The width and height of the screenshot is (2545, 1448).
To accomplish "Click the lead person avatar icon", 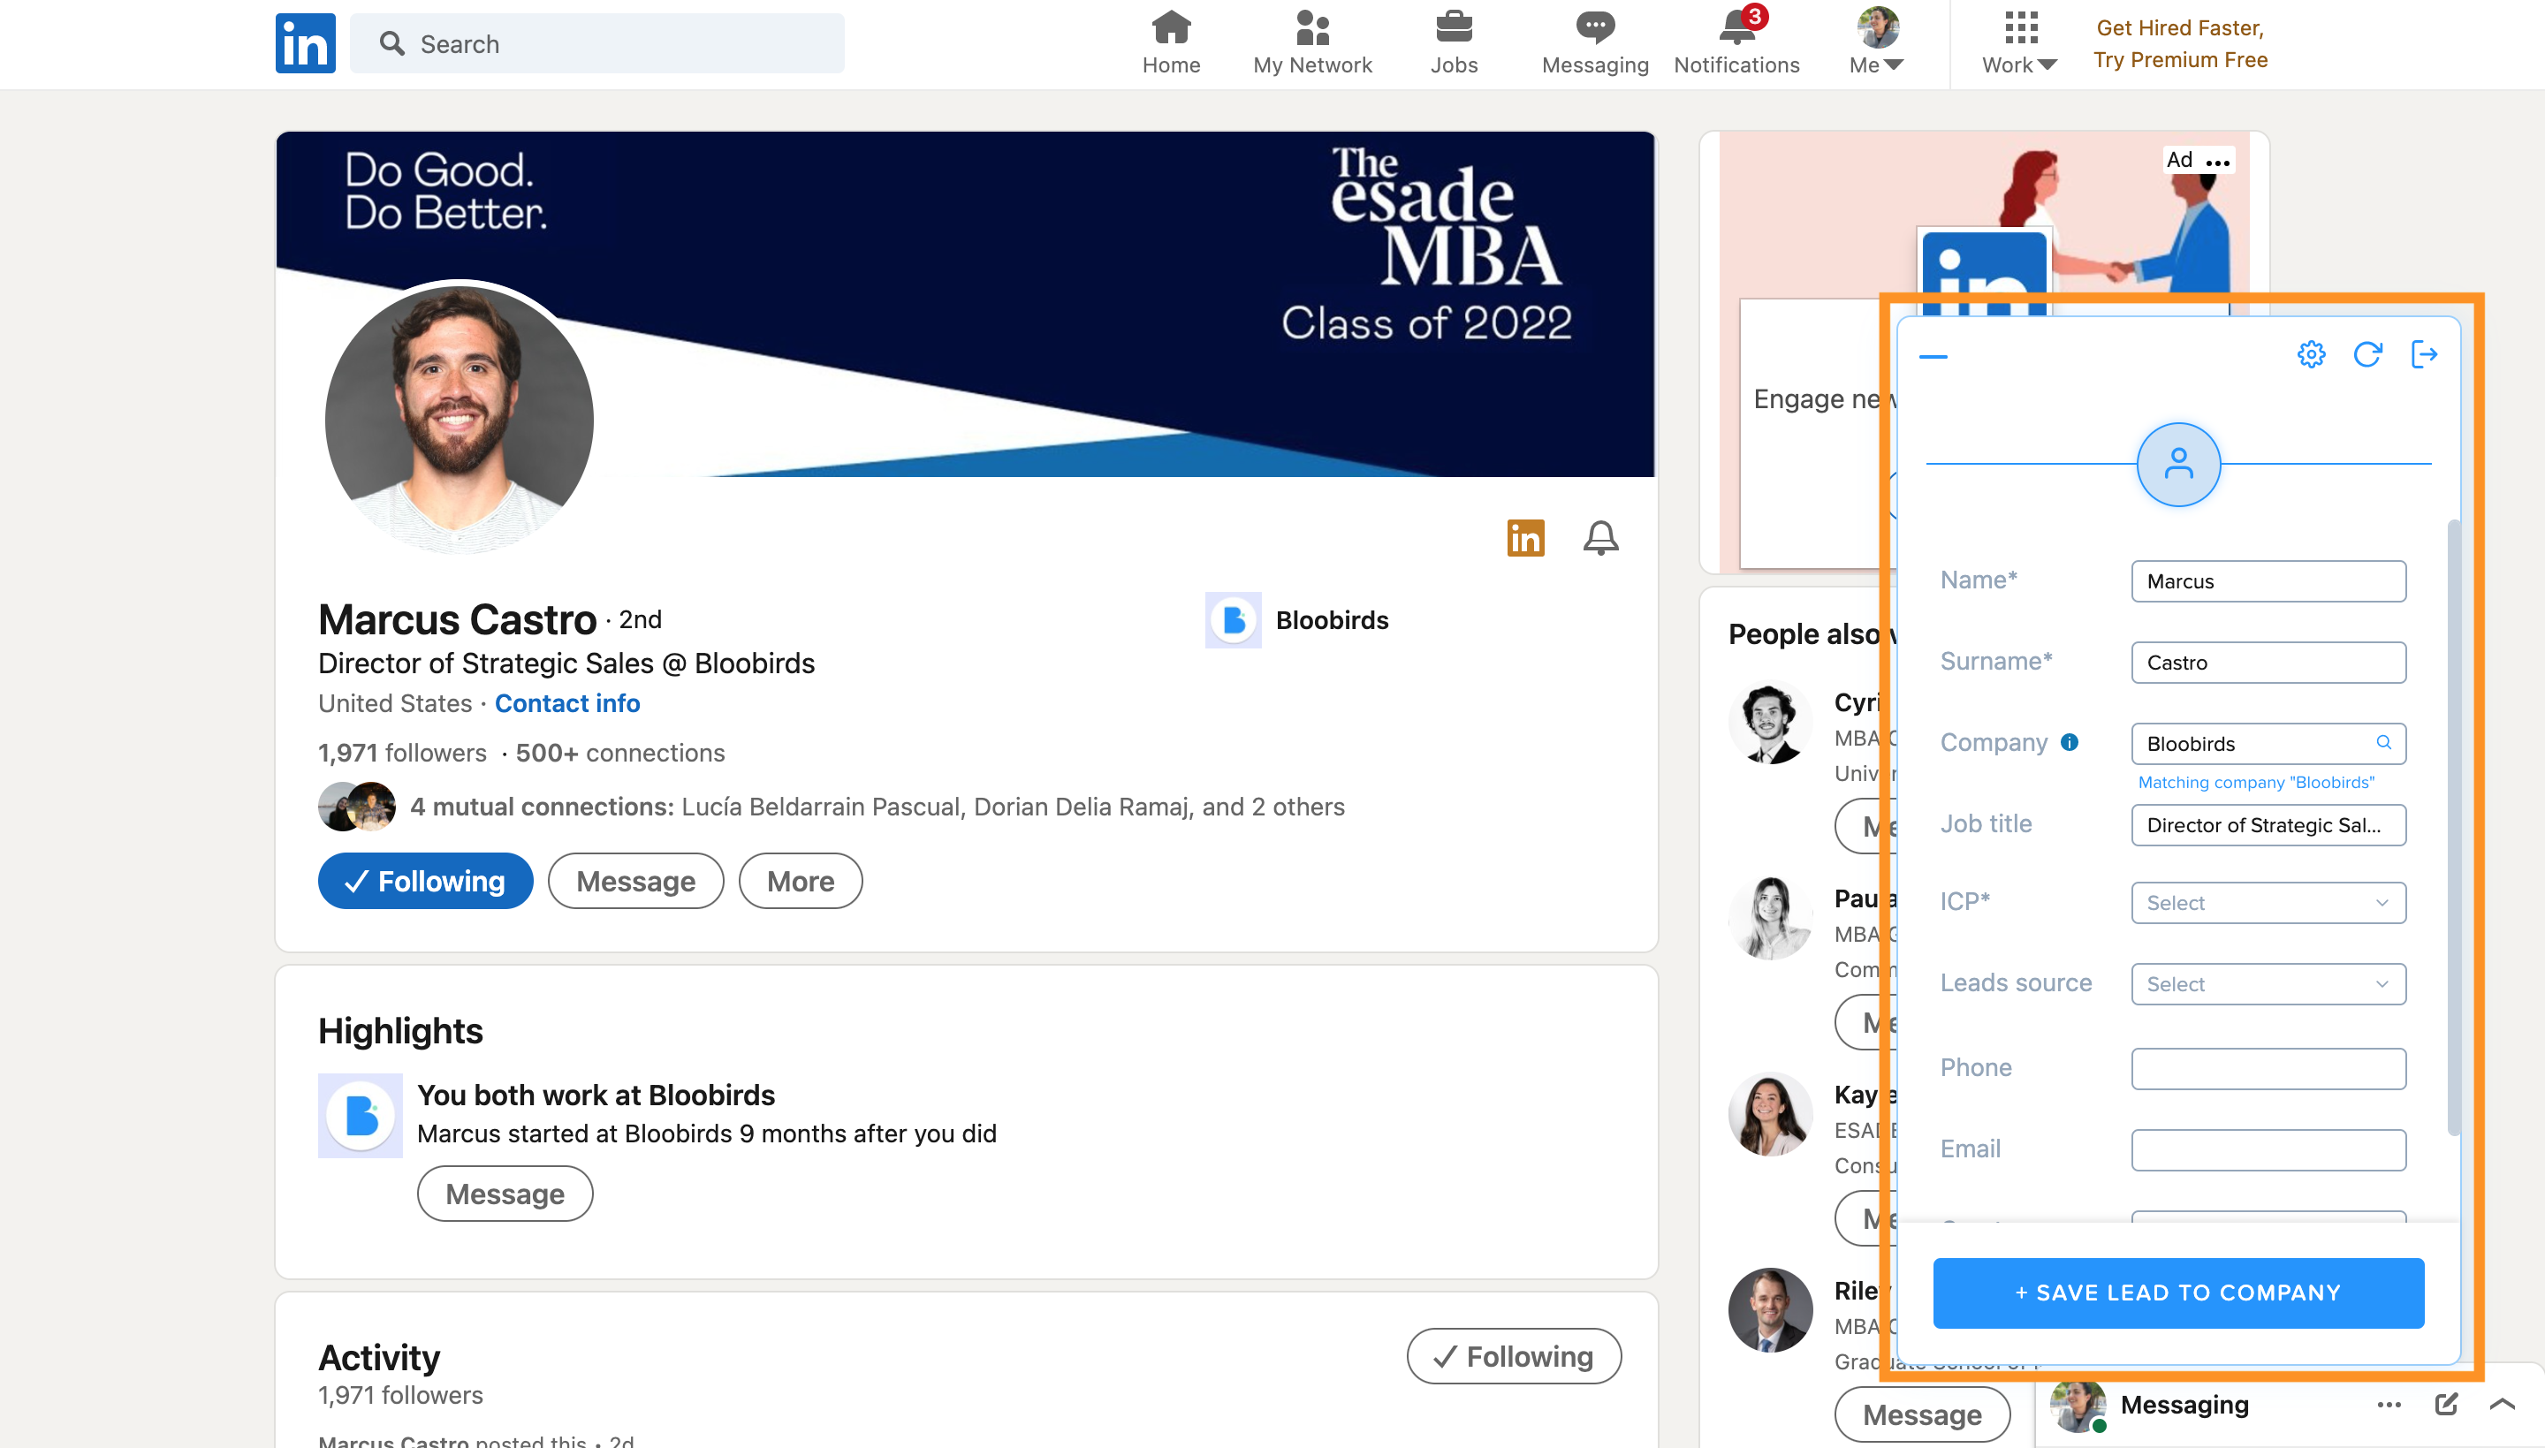I will click(x=2178, y=465).
